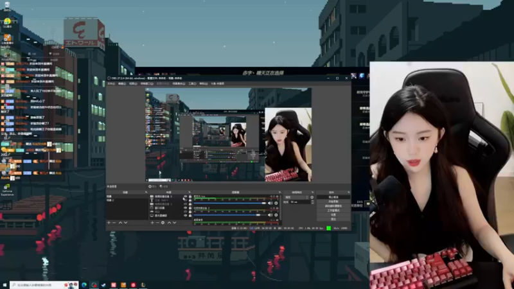Click the Exit button in Controls
This screenshot has height=289, width=514.
click(333, 219)
